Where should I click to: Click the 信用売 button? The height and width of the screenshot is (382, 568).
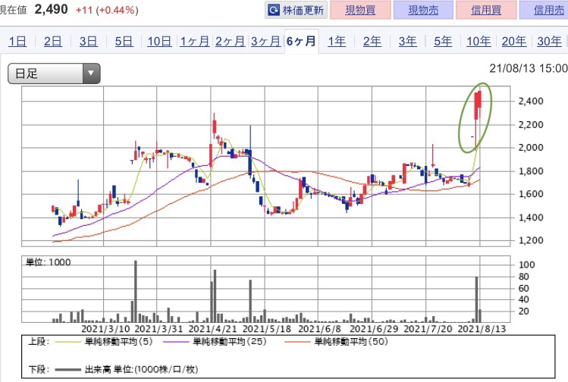click(x=545, y=10)
